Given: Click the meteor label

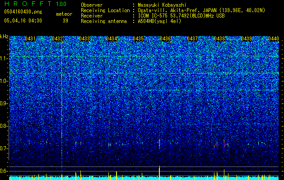Looking at the screenshot, I should 64,14.
